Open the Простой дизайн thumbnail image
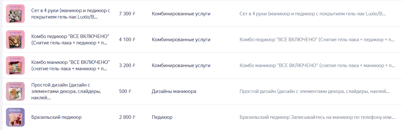This screenshot has height=130, width=402. pyautogui.click(x=15, y=91)
